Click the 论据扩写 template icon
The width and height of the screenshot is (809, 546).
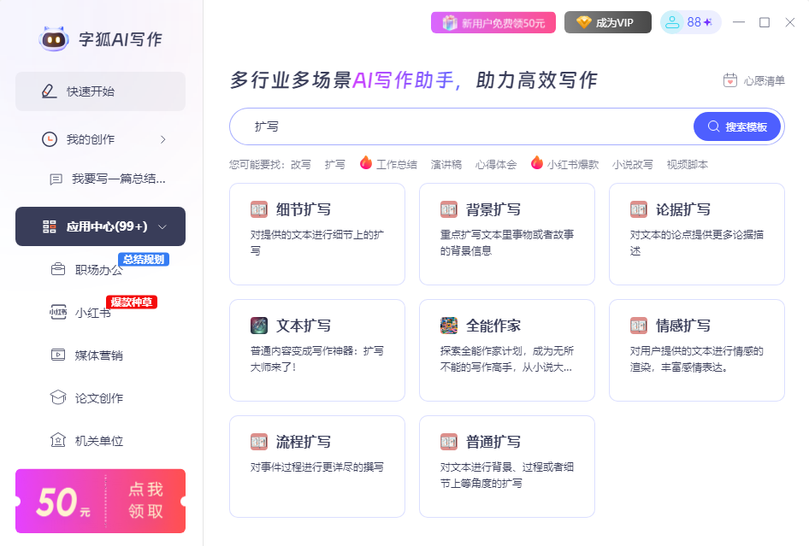tap(639, 209)
